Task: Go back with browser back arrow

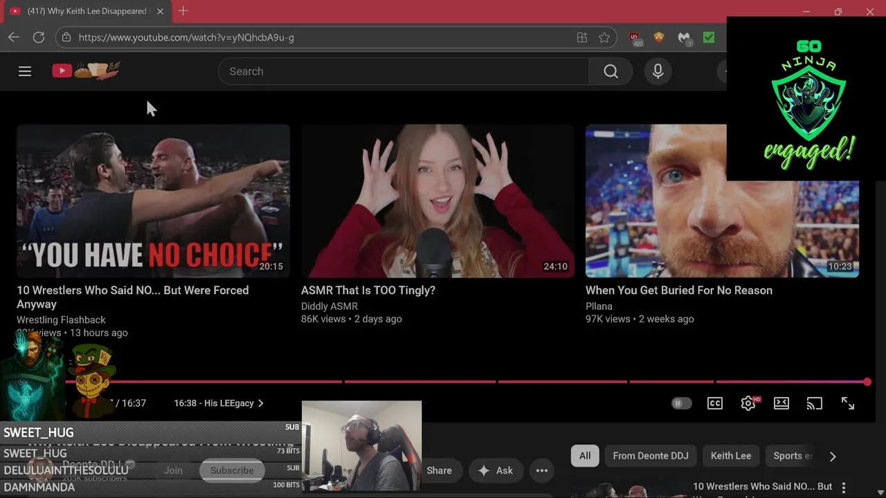Action: 14,37
